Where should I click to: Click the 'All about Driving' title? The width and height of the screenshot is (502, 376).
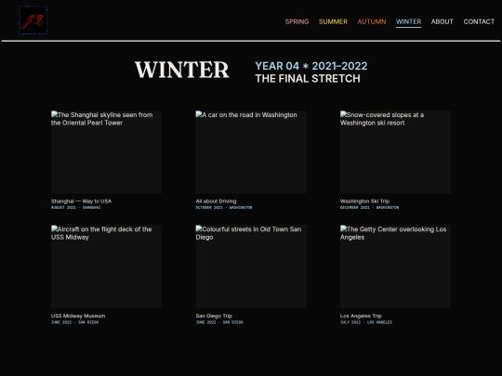pyautogui.click(x=216, y=201)
